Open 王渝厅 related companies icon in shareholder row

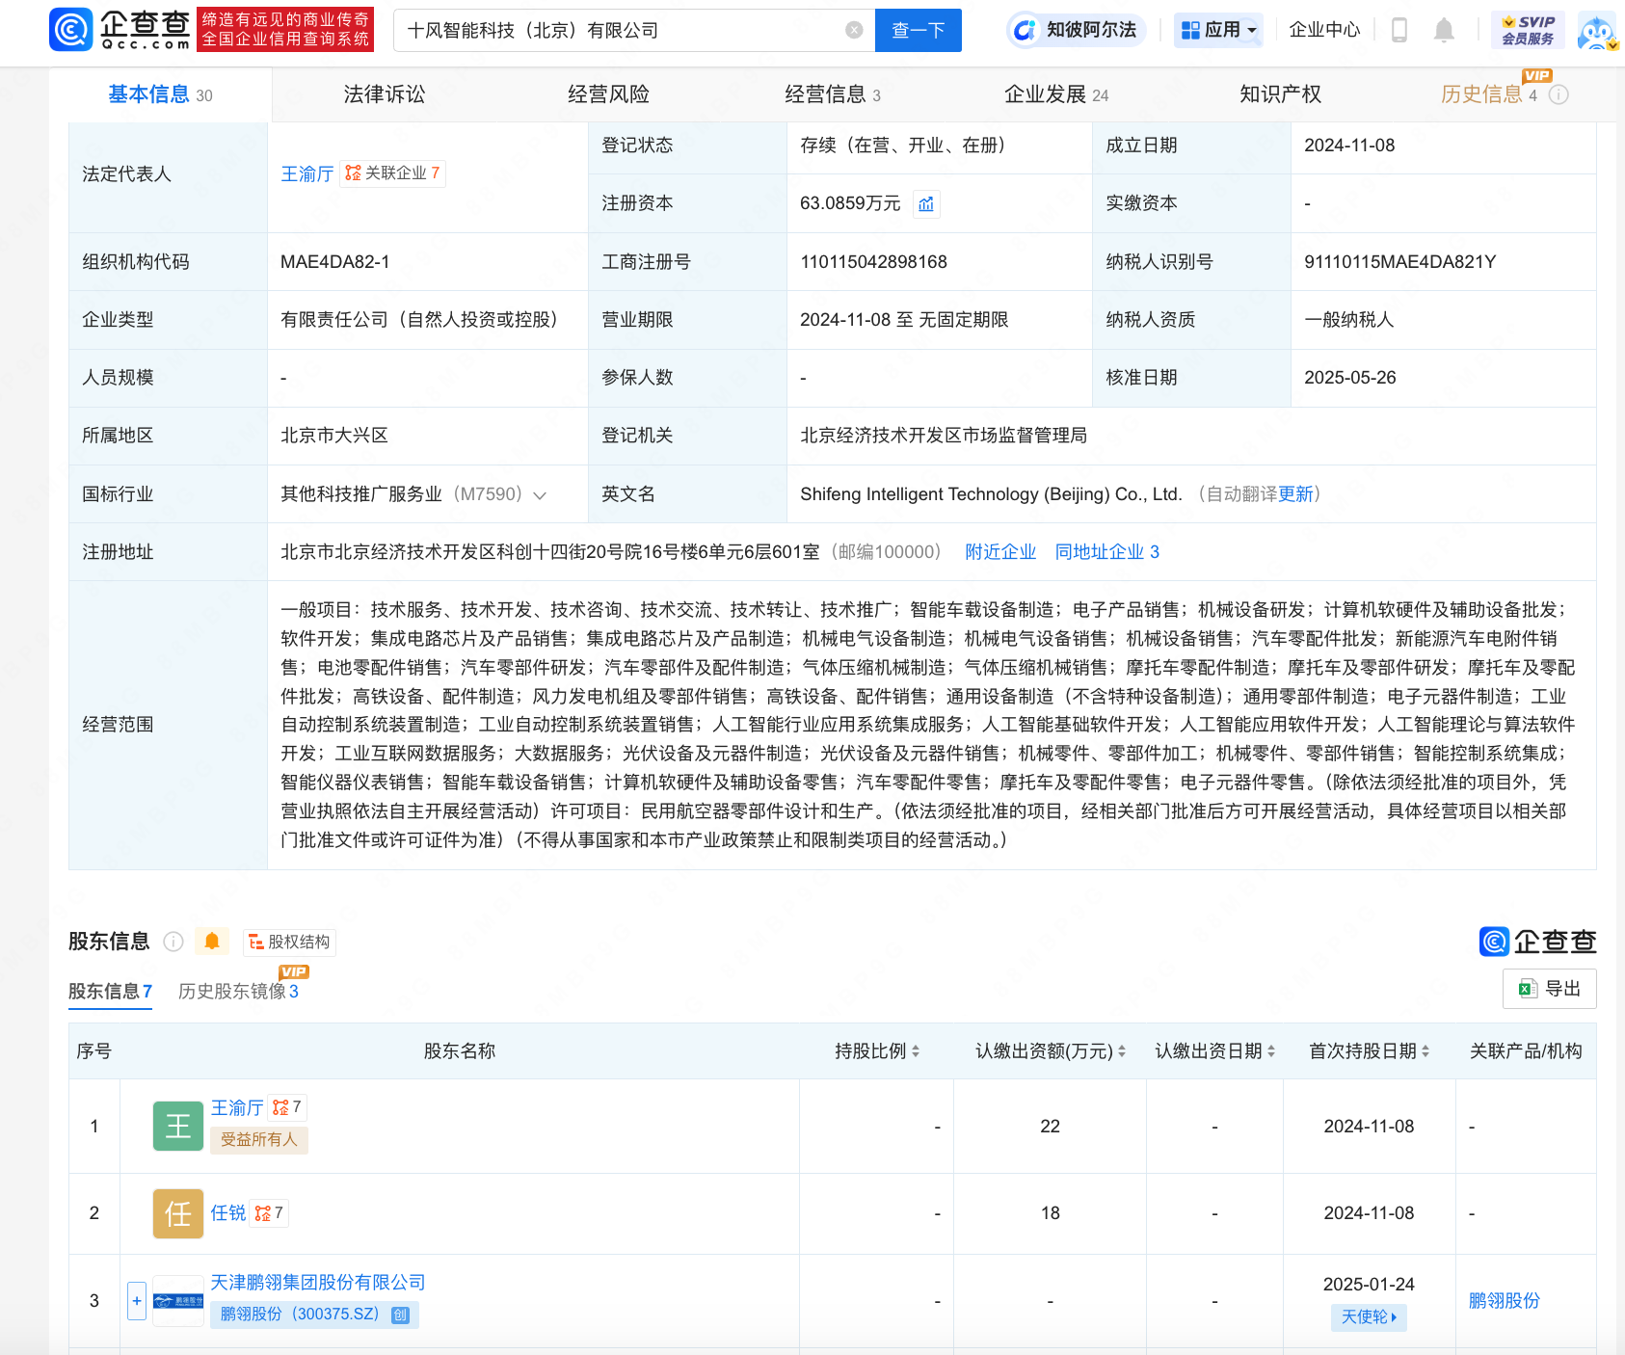click(287, 1107)
